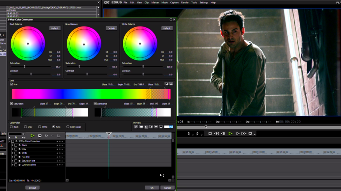Click the Rewind button in the player
Screen dimensions: 341x191
coord(217,134)
